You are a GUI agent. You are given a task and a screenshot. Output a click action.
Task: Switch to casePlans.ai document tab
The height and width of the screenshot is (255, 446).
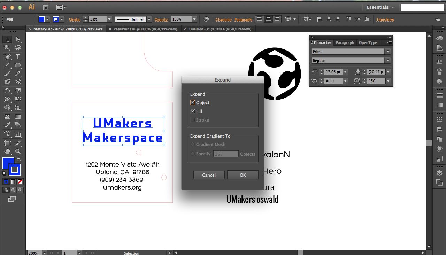[x=145, y=29]
